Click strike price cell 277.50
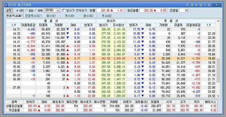The image size is (226, 117). (x=103, y=34)
